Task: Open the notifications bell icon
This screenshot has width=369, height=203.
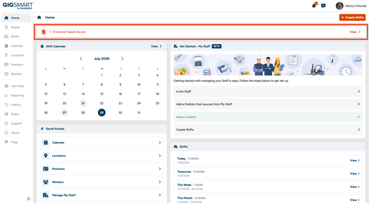Action: click(x=314, y=6)
